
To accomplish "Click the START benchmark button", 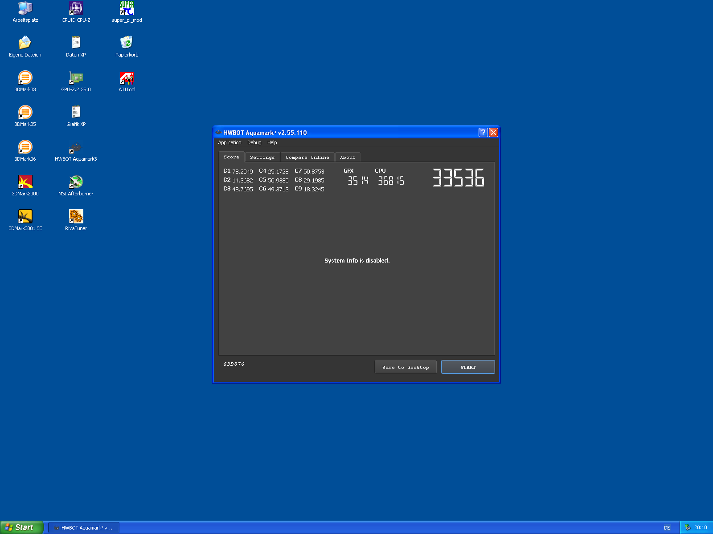I will (468, 367).
